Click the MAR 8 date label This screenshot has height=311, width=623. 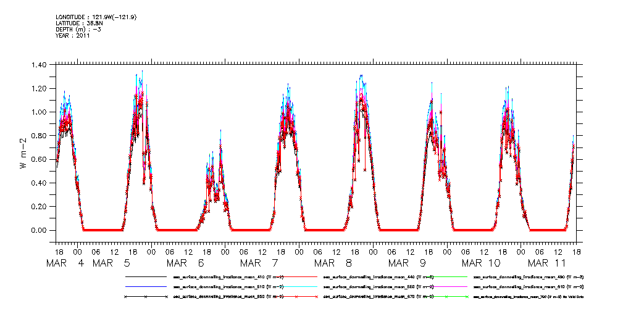tap(334, 263)
